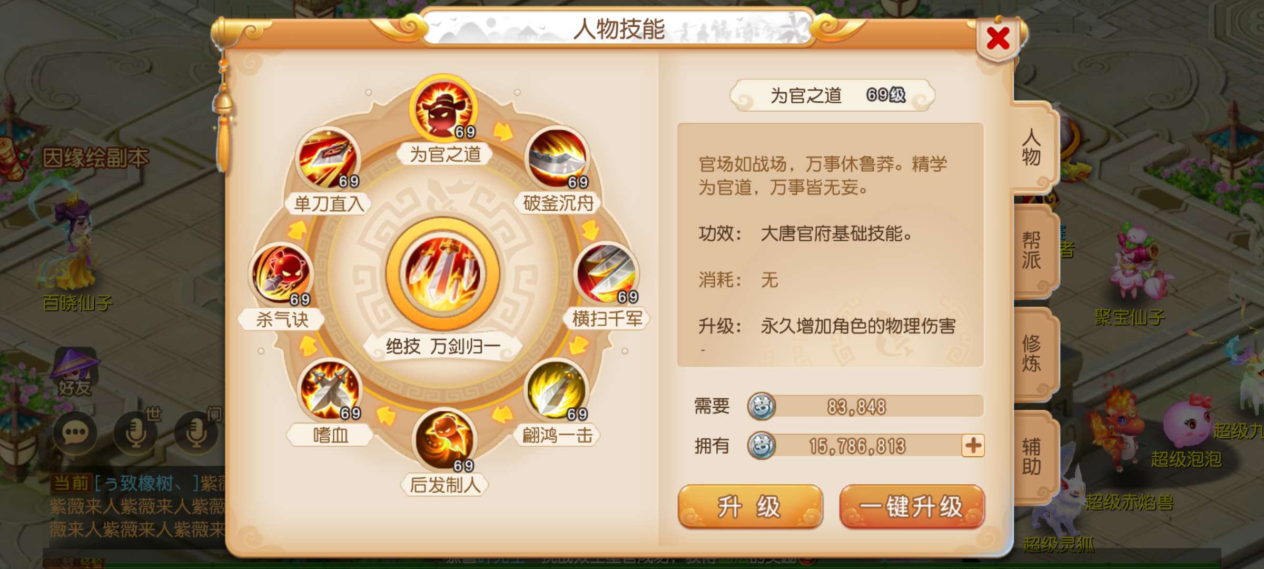Select the 嗜血 skill icon
Screen dimensions: 1264x569
pyautogui.click(x=330, y=389)
